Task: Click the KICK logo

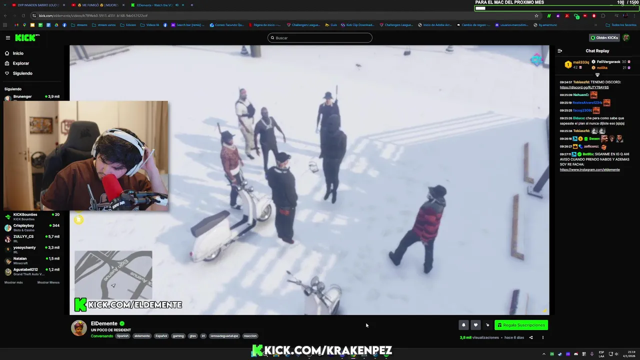Action: coord(27,37)
